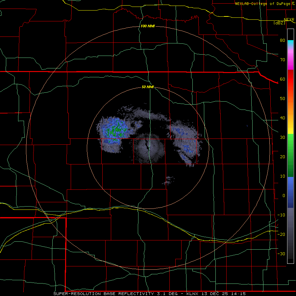Click the NEXR label at top right
Screen dimensions: 296x296
click(x=289, y=20)
